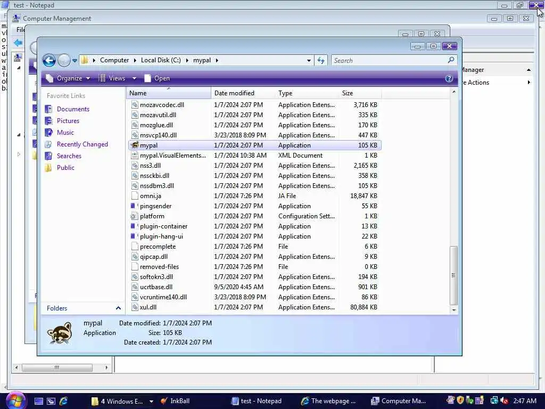Screen dimensions: 545x409
Task: Click the file list vertical scrollbar thumb
Action: coord(453,275)
